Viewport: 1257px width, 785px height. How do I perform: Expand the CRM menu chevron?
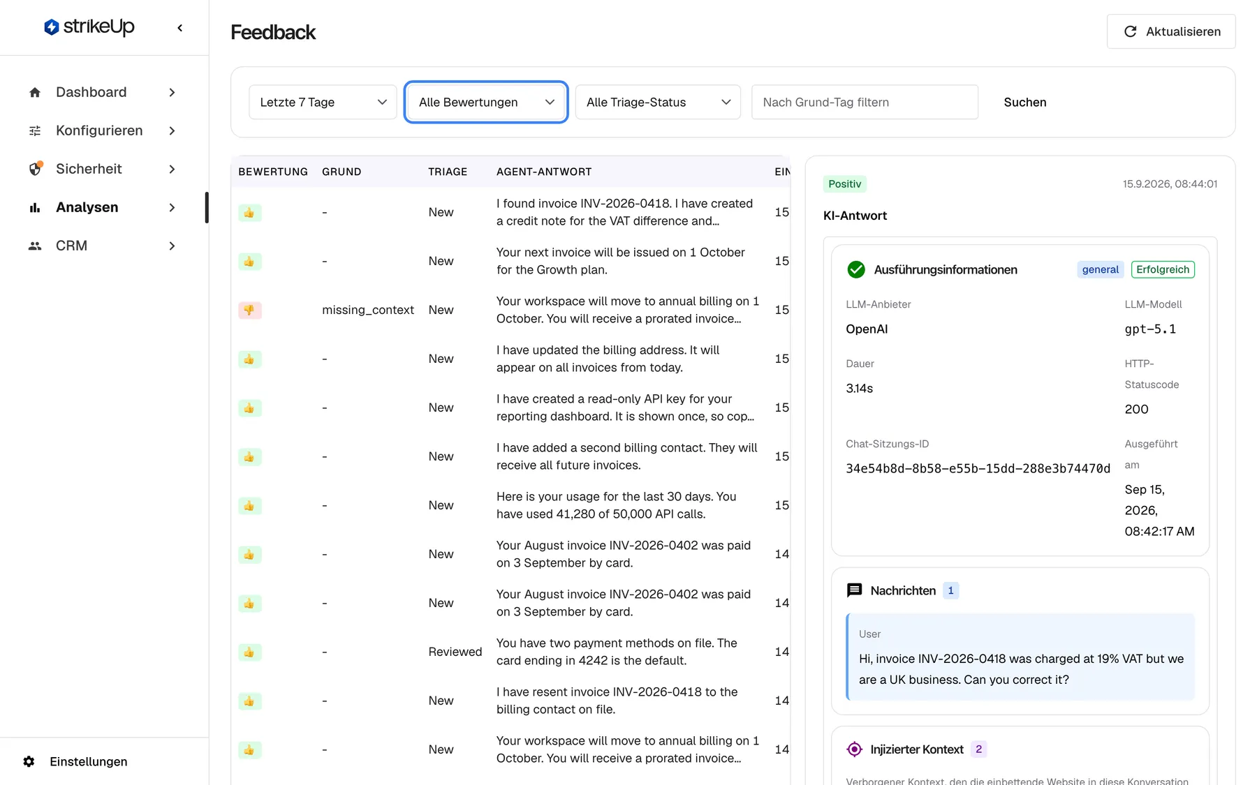tap(172, 246)
